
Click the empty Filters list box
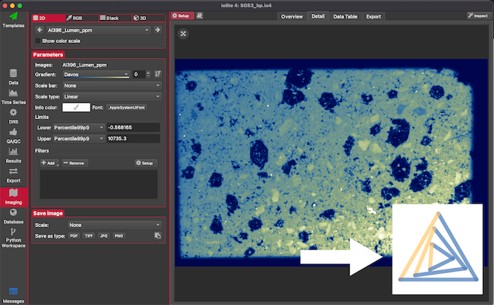pos(99,184)
